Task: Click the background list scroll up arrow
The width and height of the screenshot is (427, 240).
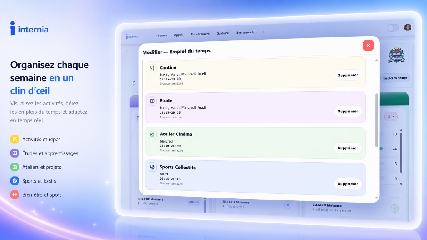Action: (x=401, y=130)
